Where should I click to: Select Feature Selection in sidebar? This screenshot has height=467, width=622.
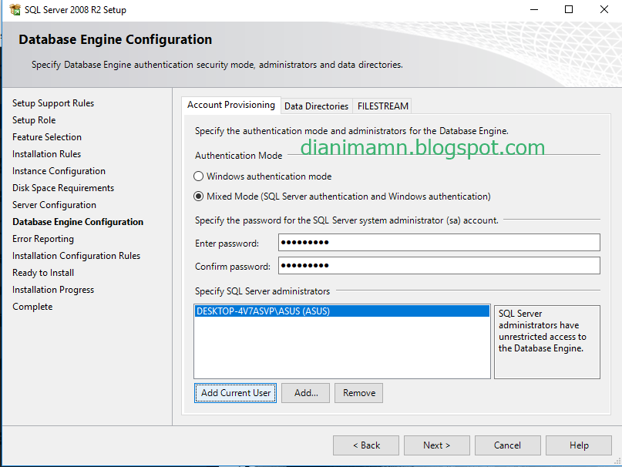(x=46, y=136)
